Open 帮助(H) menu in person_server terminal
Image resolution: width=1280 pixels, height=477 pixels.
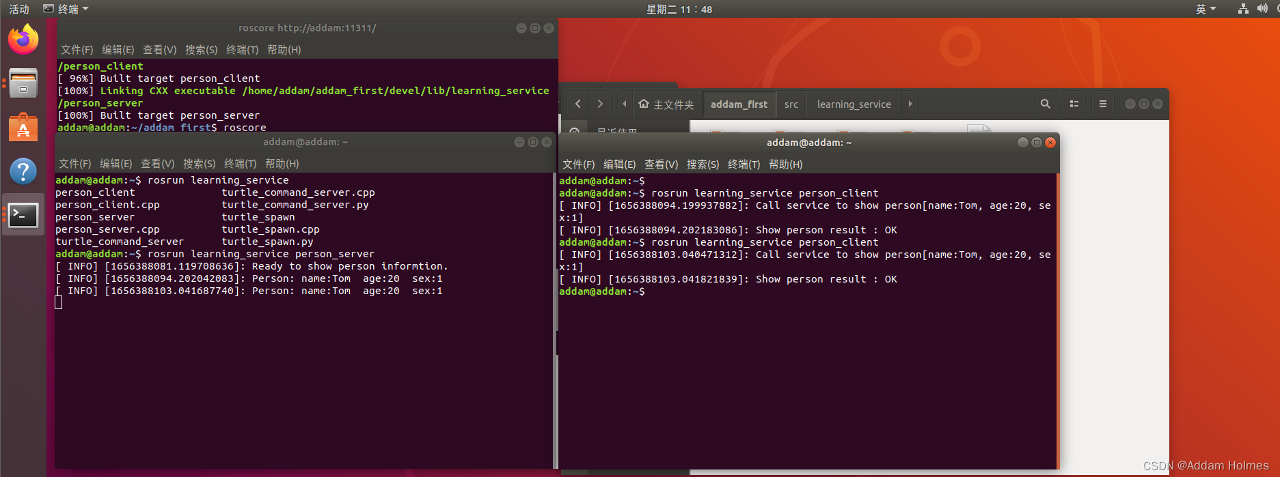282,164
